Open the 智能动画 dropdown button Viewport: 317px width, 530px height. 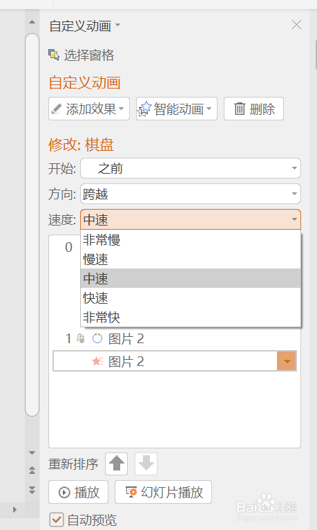pos(177,109)
